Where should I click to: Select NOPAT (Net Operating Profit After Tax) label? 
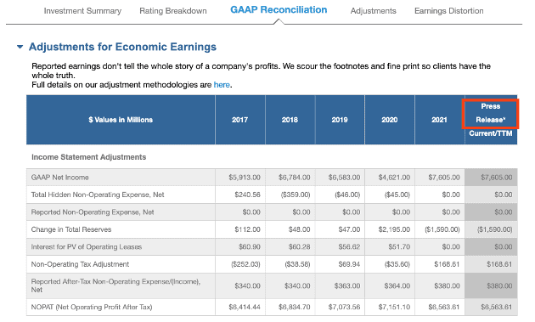(92, 307)
